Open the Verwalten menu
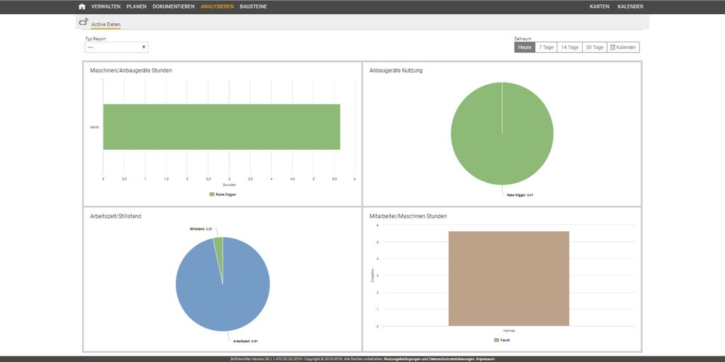The image size is (725, 362). click(105, 6)
